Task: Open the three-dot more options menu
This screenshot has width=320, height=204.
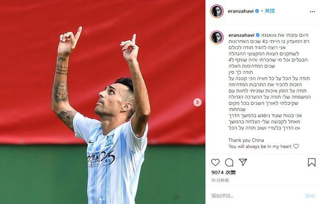Action: [312, 12]
